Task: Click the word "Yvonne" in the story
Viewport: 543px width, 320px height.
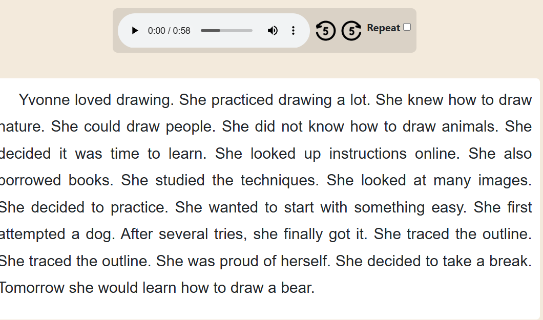Action: tap(44, 100)
